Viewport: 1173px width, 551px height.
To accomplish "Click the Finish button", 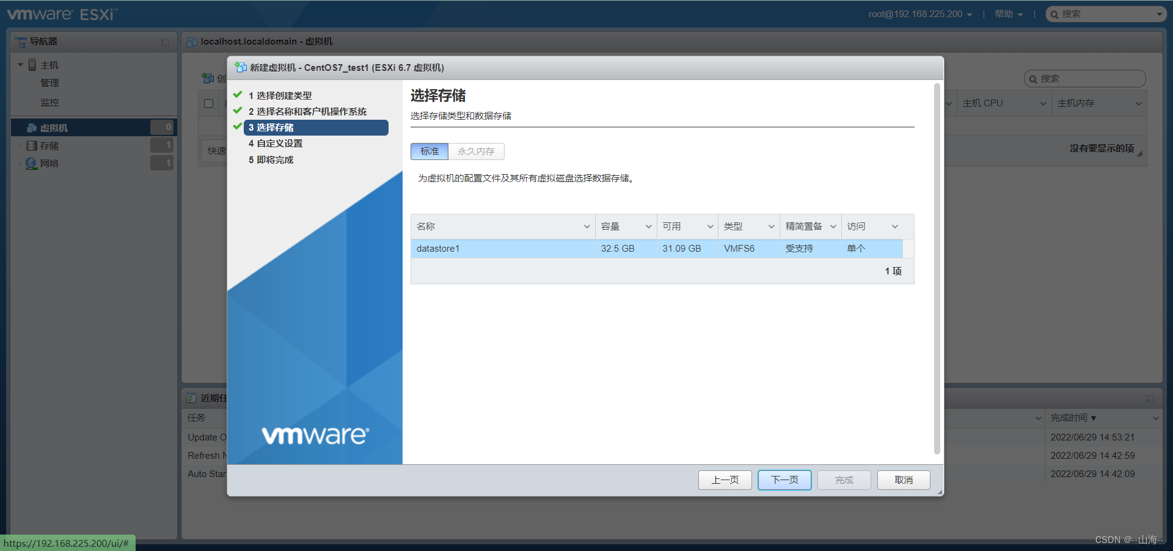I will click(x=844, y=480).
